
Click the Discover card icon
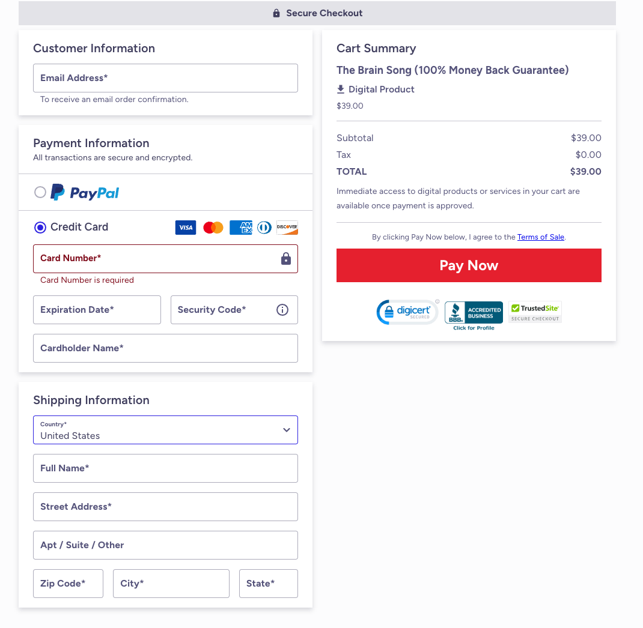point(287,228)
